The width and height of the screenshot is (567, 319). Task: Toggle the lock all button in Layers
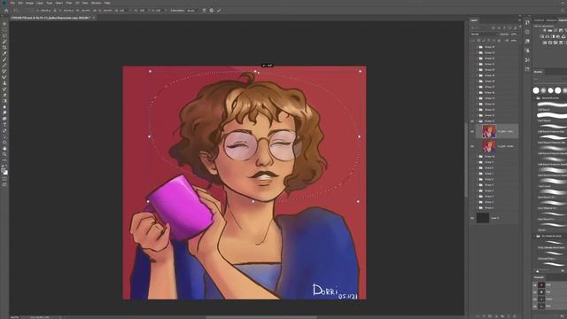499,41
